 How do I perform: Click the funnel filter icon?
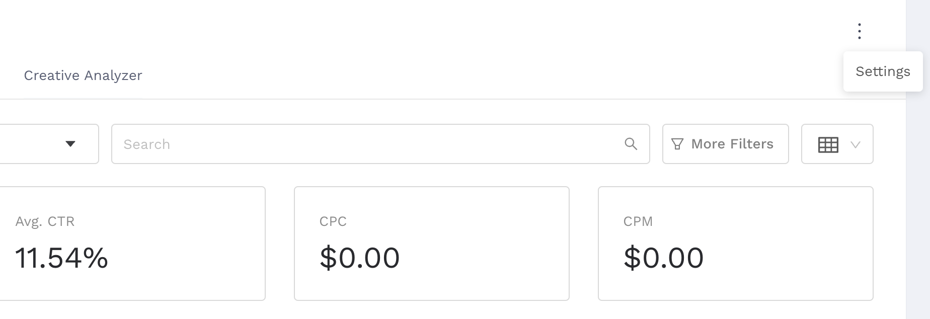point(677,144)
